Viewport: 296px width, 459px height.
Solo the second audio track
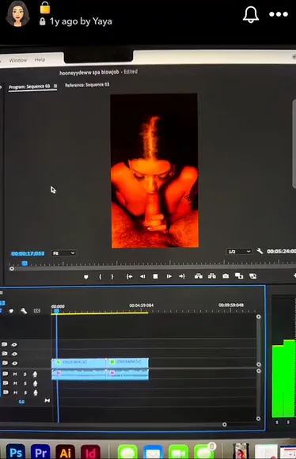pyautogui.click(x=25, y=384)
